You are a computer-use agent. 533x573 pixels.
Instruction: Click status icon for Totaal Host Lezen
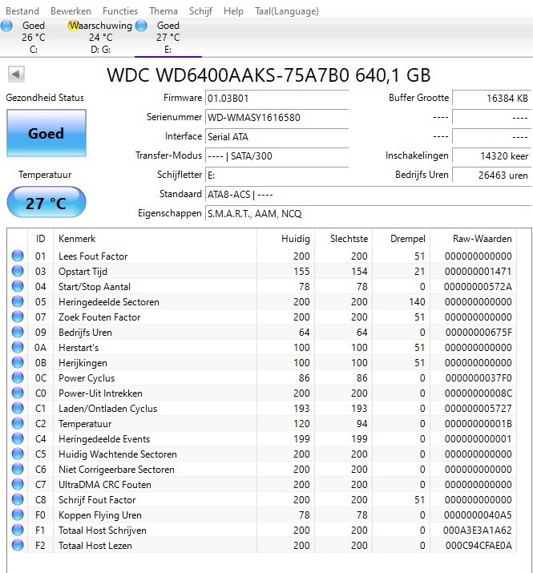18,545
